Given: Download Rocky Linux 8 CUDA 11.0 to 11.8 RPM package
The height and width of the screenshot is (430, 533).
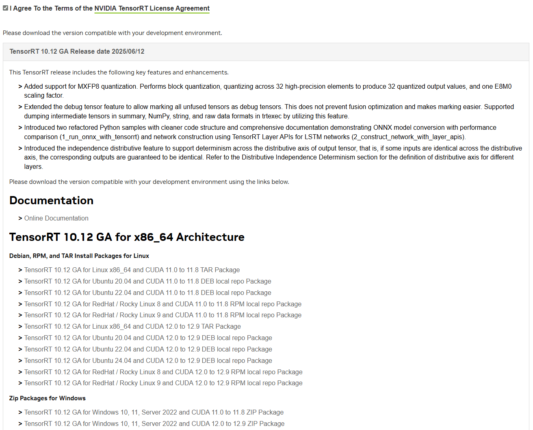Looking at the screenshot, I should click(163, 304).
